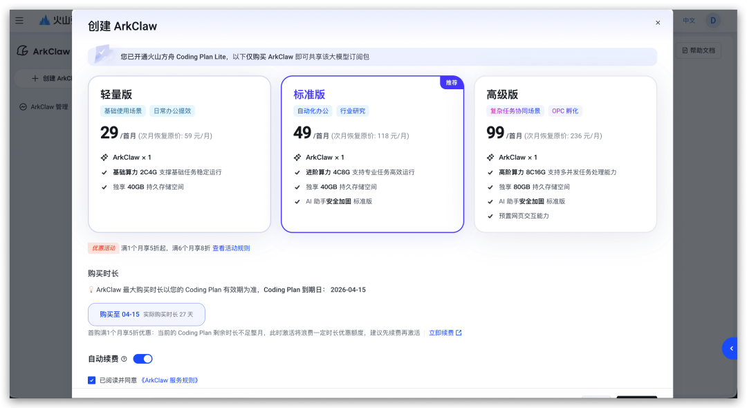Disable the 自动续费 toggle
The height and width of the screenshot is (408, 747).
click(144, 358)
